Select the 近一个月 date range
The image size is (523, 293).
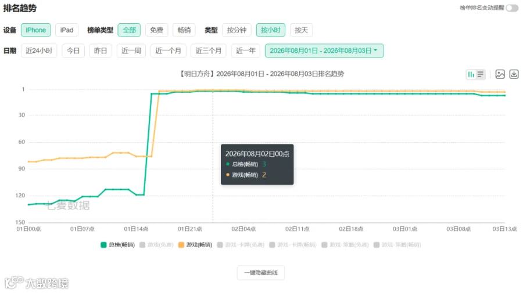pos(168,50)
